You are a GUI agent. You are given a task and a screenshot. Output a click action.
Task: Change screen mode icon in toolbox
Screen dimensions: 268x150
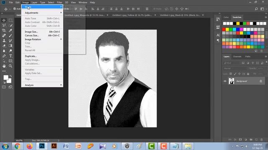(10, 87)
